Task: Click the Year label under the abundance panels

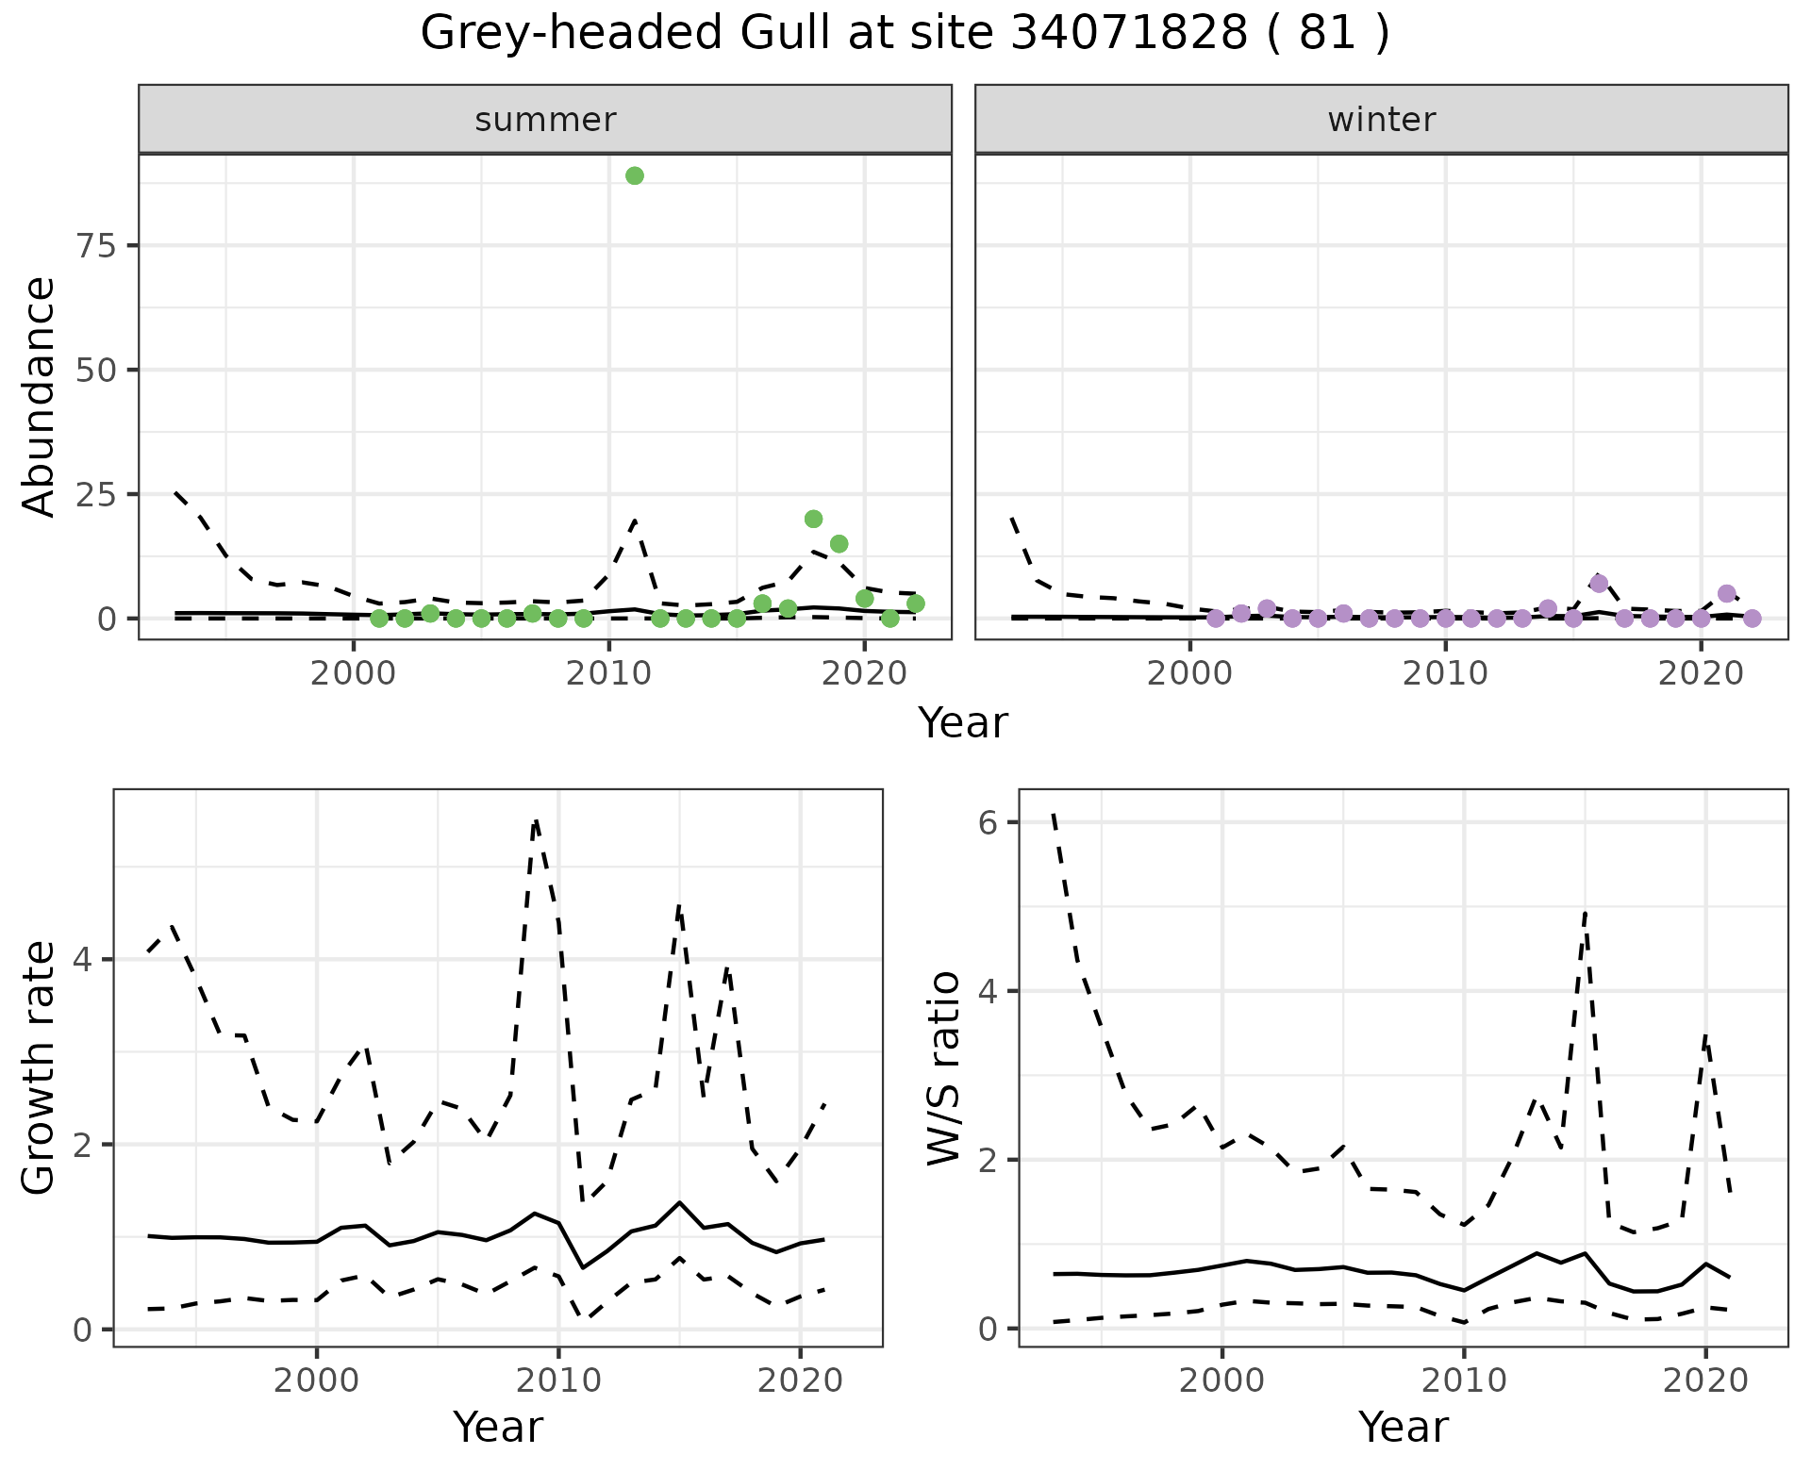Action: [962, 723]
